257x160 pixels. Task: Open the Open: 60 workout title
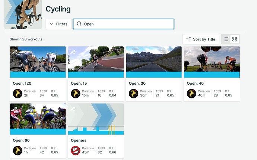(x=21, y=140)
